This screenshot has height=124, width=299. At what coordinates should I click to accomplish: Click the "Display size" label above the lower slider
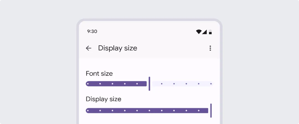pos(103,99)
